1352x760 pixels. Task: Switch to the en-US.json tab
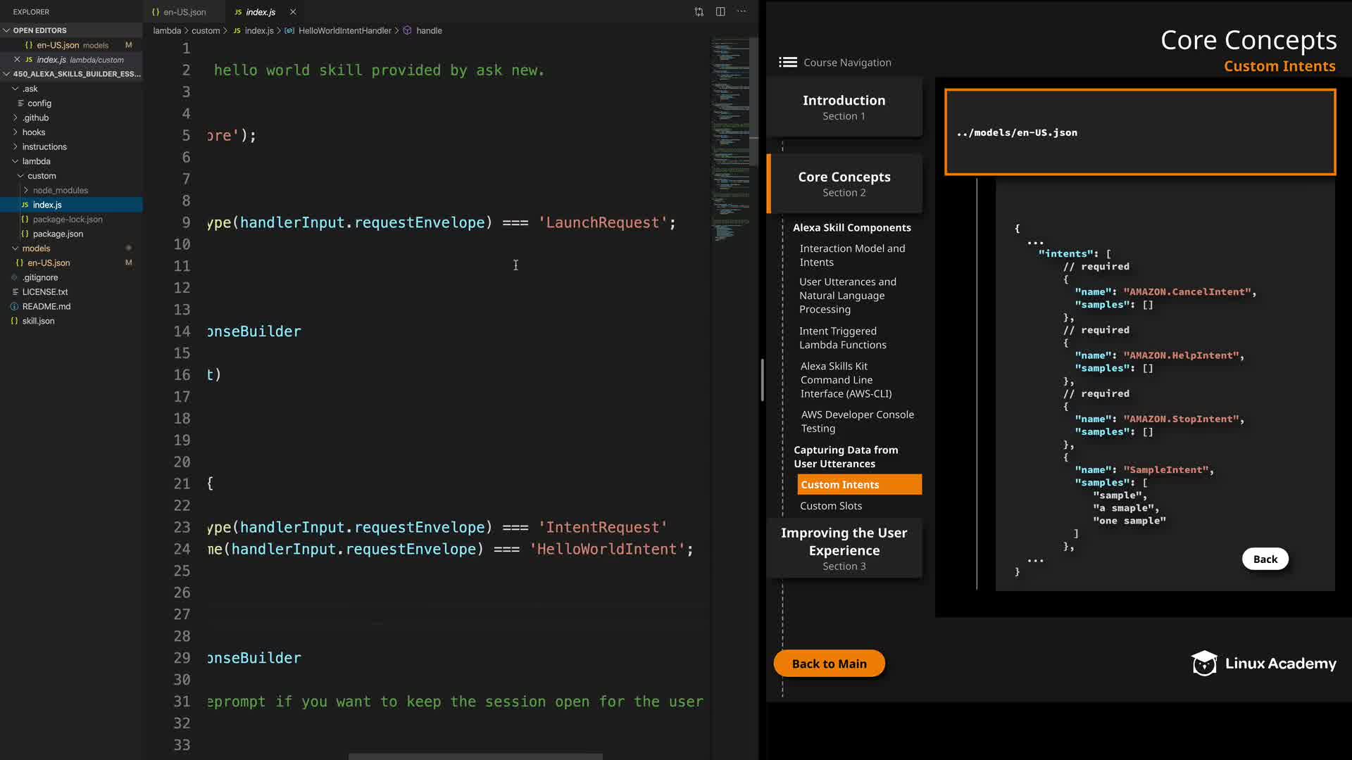pyautogui.click(x=184, y=12)
